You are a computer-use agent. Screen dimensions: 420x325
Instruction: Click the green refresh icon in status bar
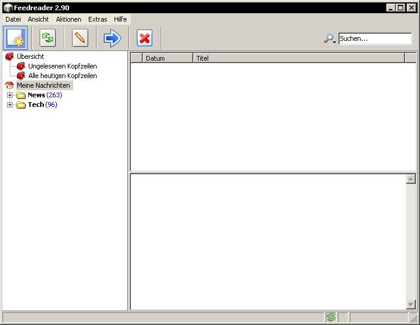(x=331, y=318)
